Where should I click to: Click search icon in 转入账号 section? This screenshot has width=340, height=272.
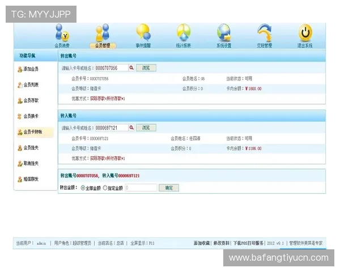point(131,127)
